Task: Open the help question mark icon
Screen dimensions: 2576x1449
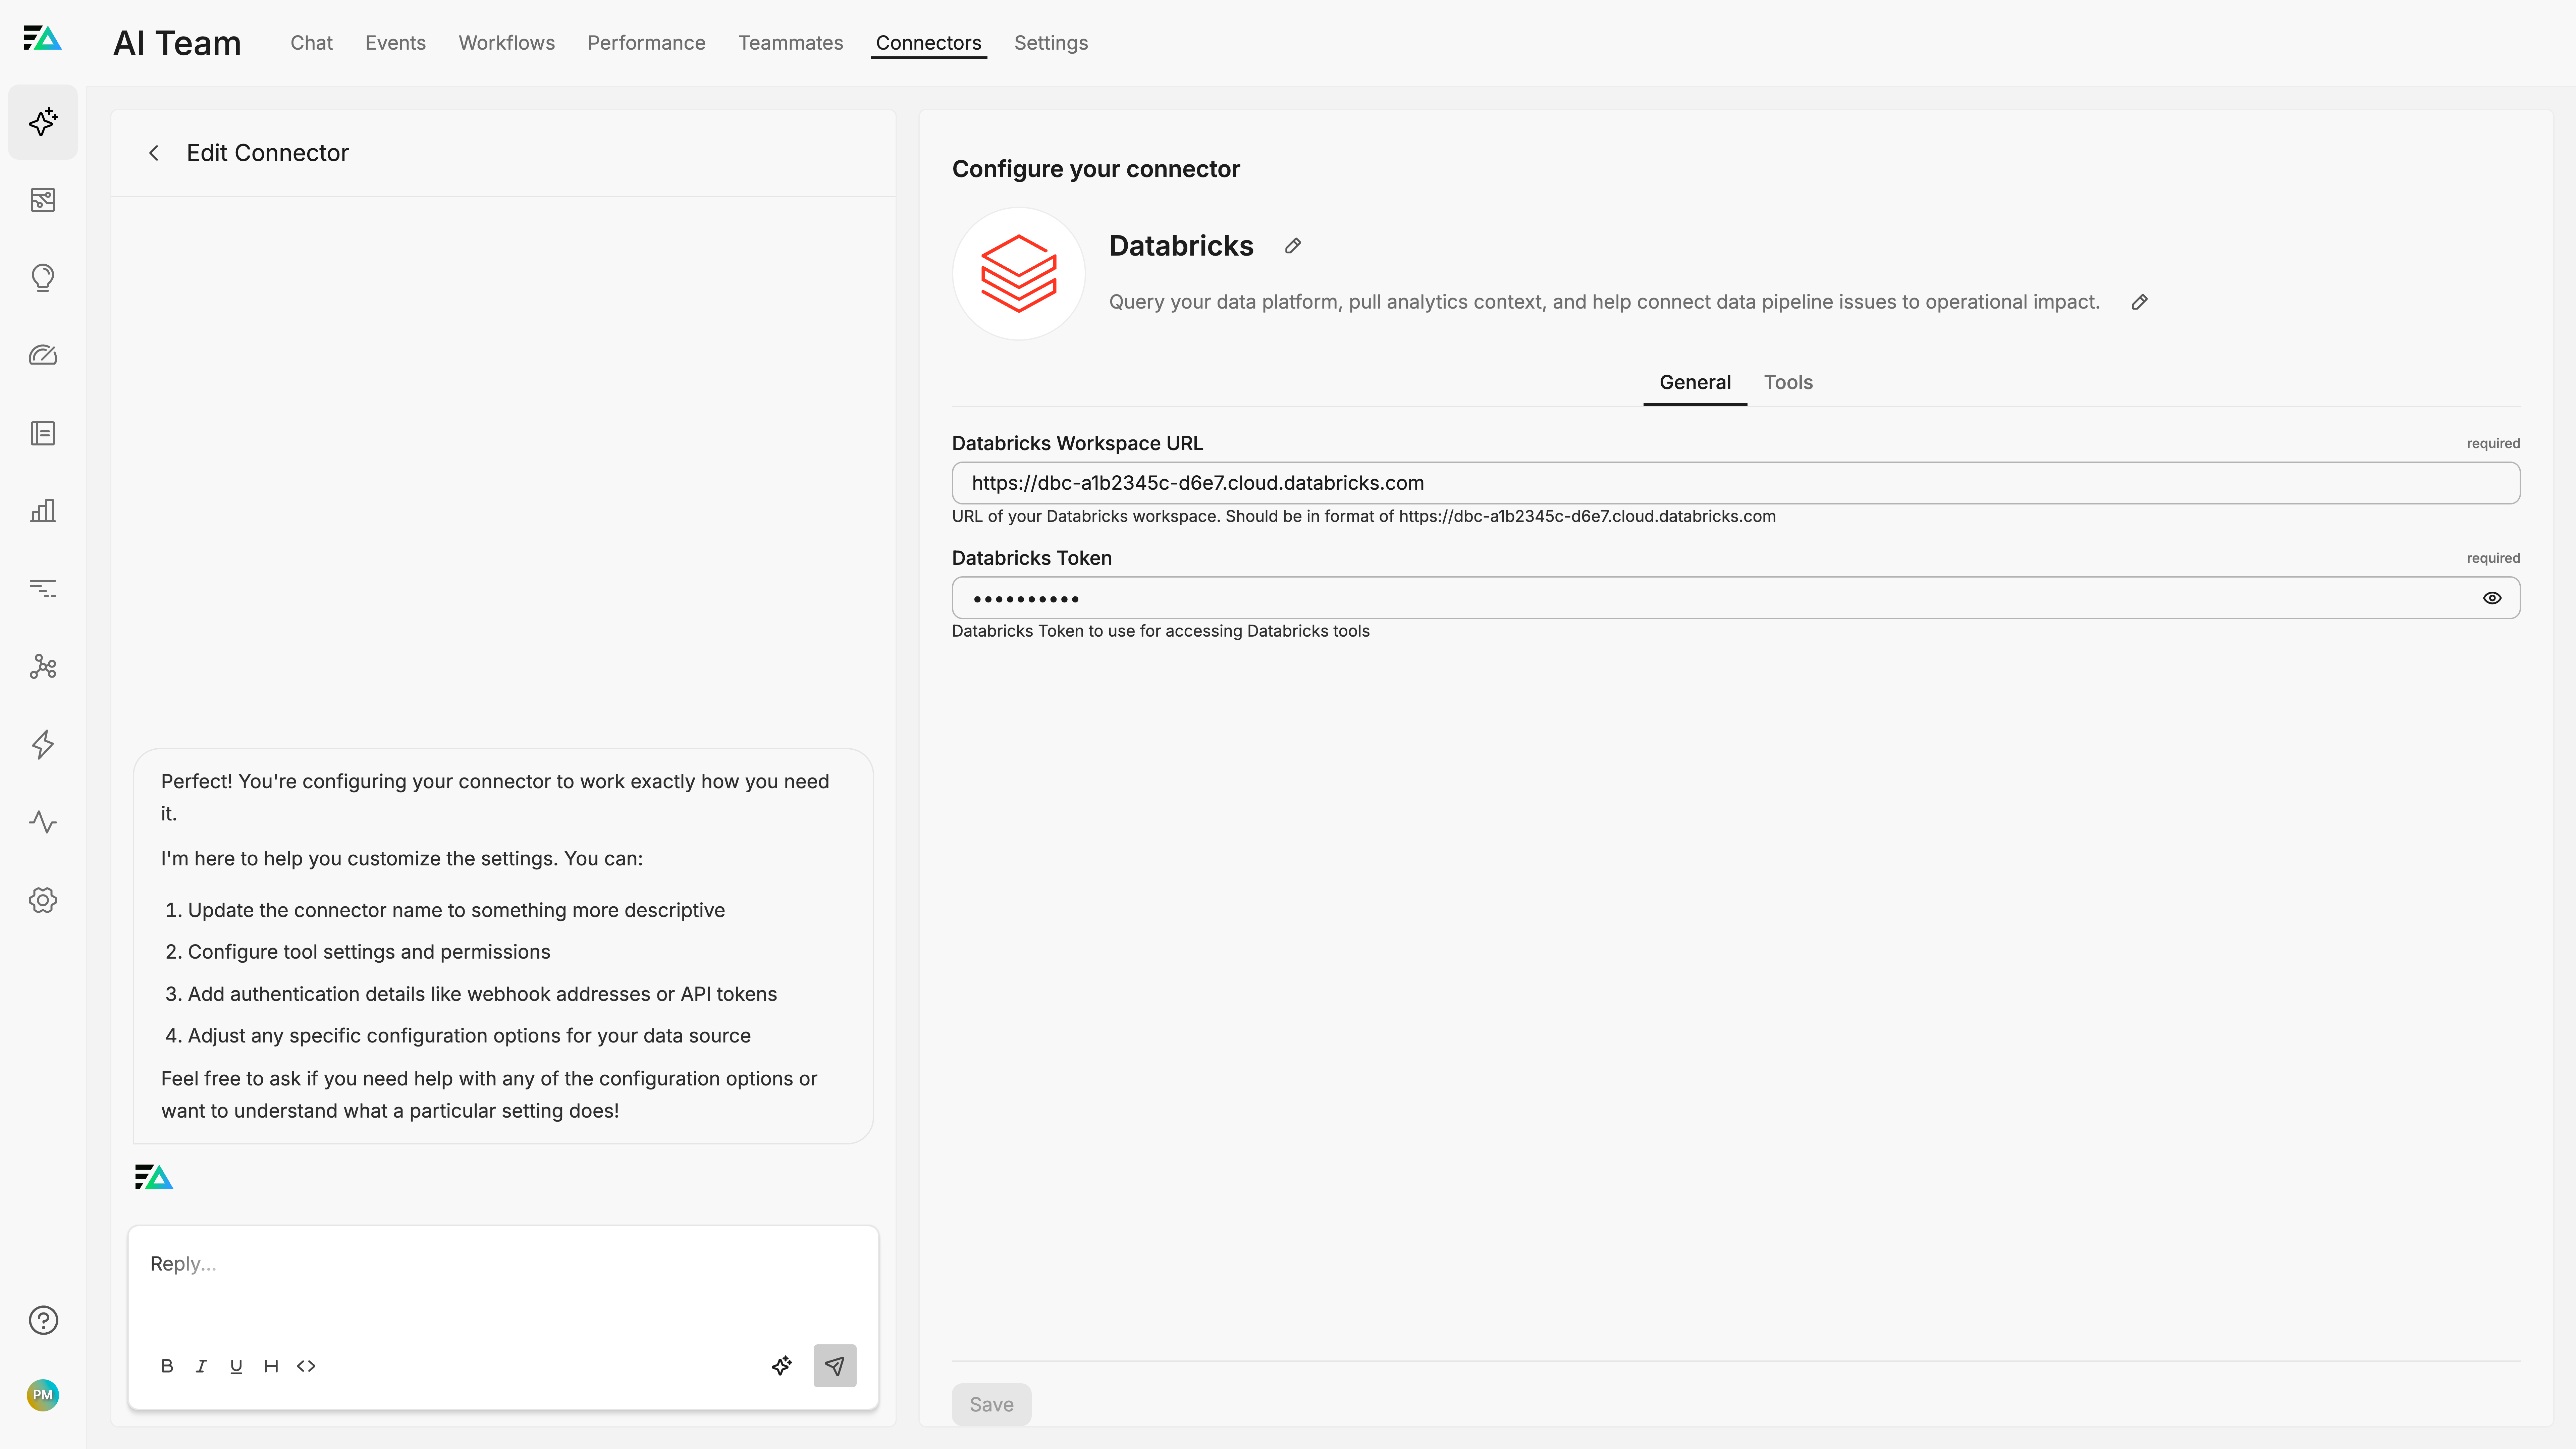Action: [x=43, y=1320]
